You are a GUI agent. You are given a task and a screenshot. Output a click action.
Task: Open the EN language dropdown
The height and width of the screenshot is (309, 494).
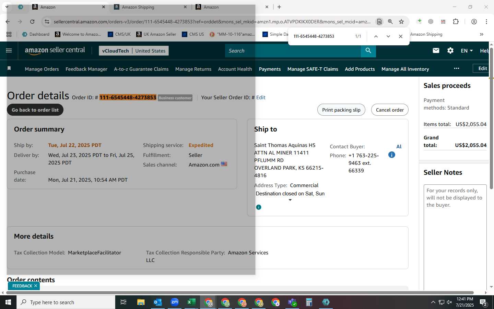pyautogui.click(x=467, y=50)
